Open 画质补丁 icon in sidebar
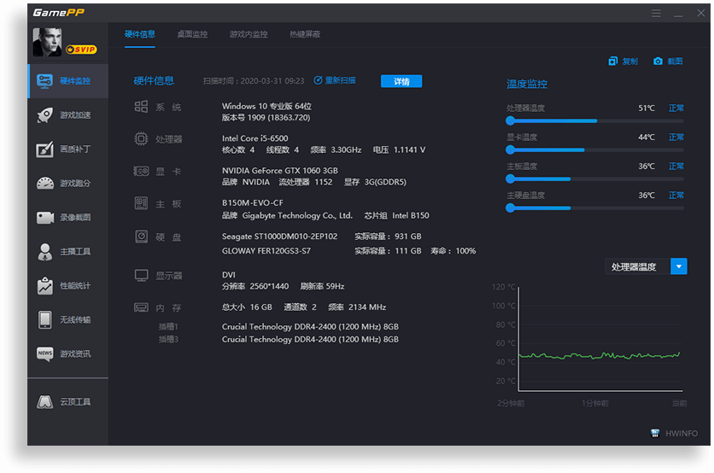This screenshot has height=473, width=714. click(x=44, y=149)
